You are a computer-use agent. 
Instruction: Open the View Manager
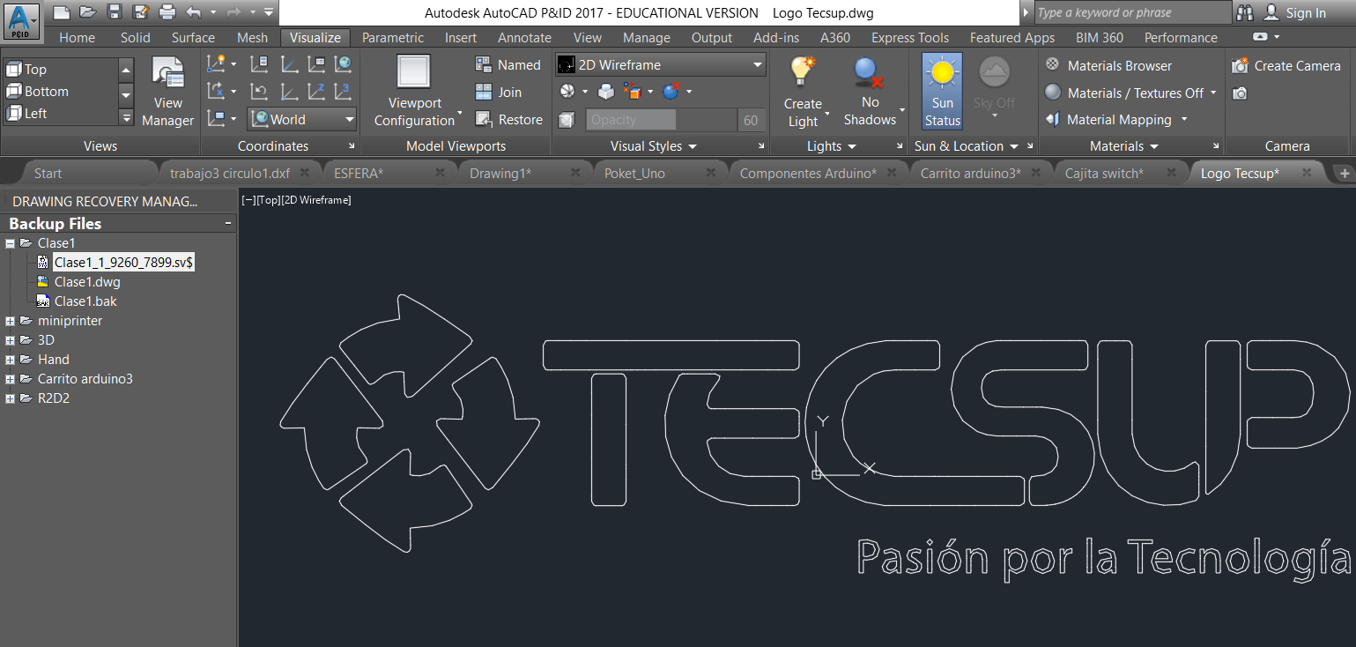[x=167, y=92]
